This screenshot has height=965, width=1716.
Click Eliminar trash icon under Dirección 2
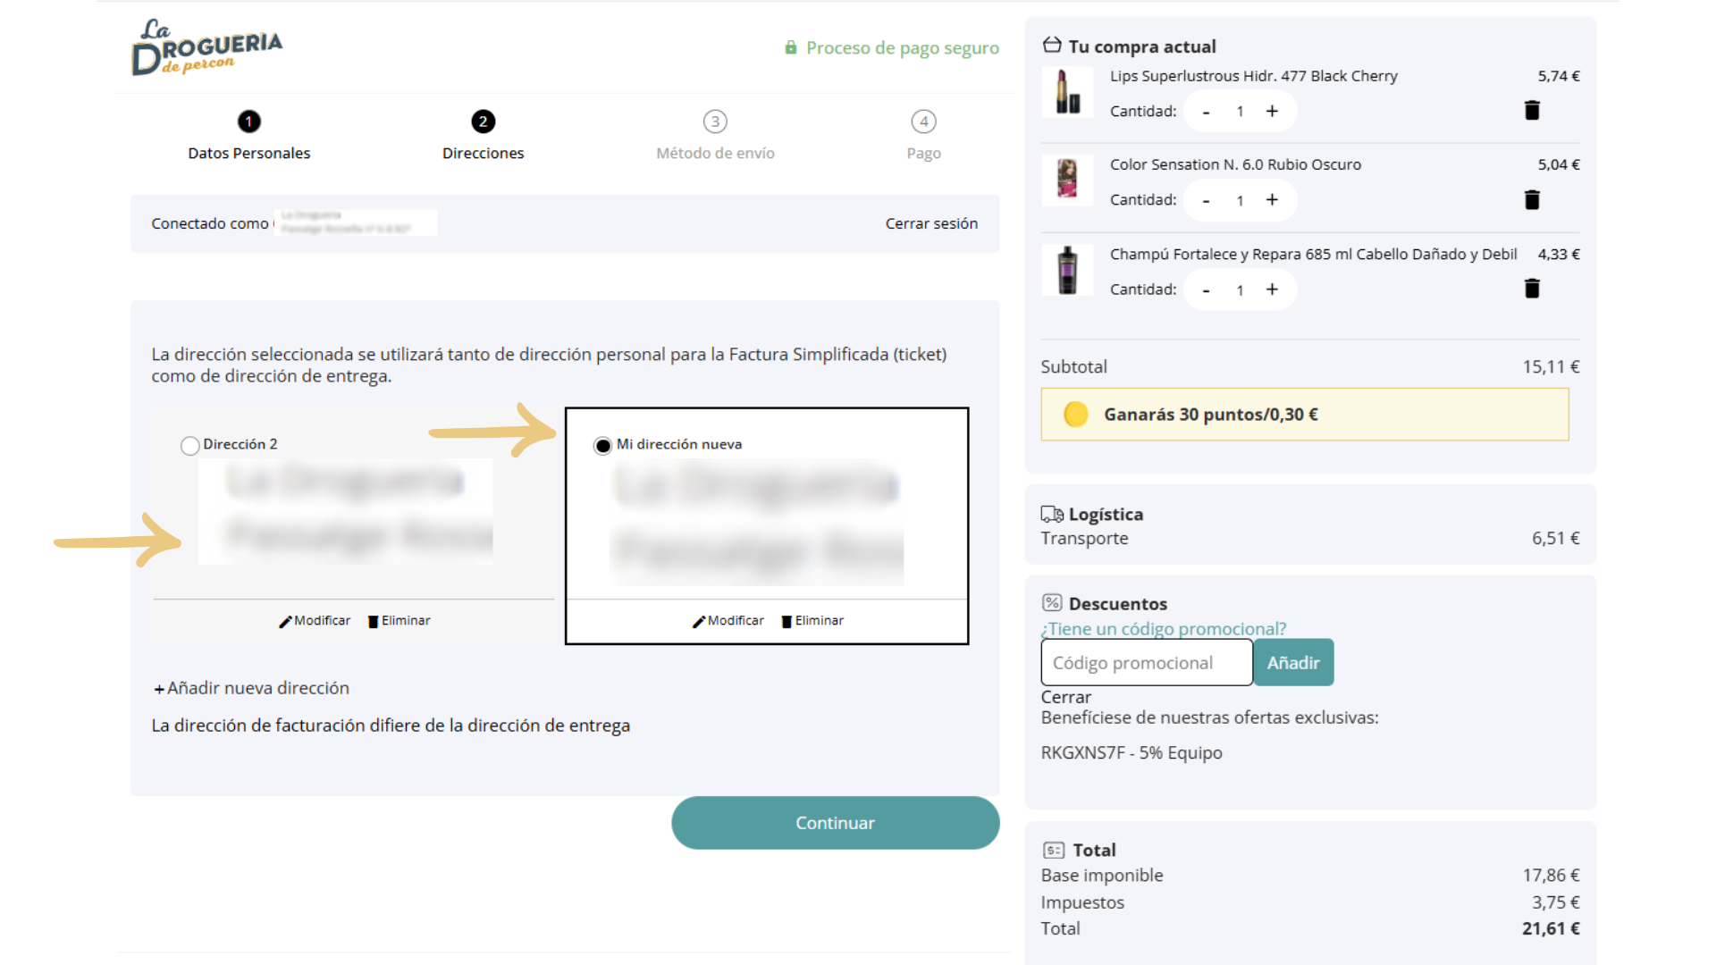coord(374,621)
